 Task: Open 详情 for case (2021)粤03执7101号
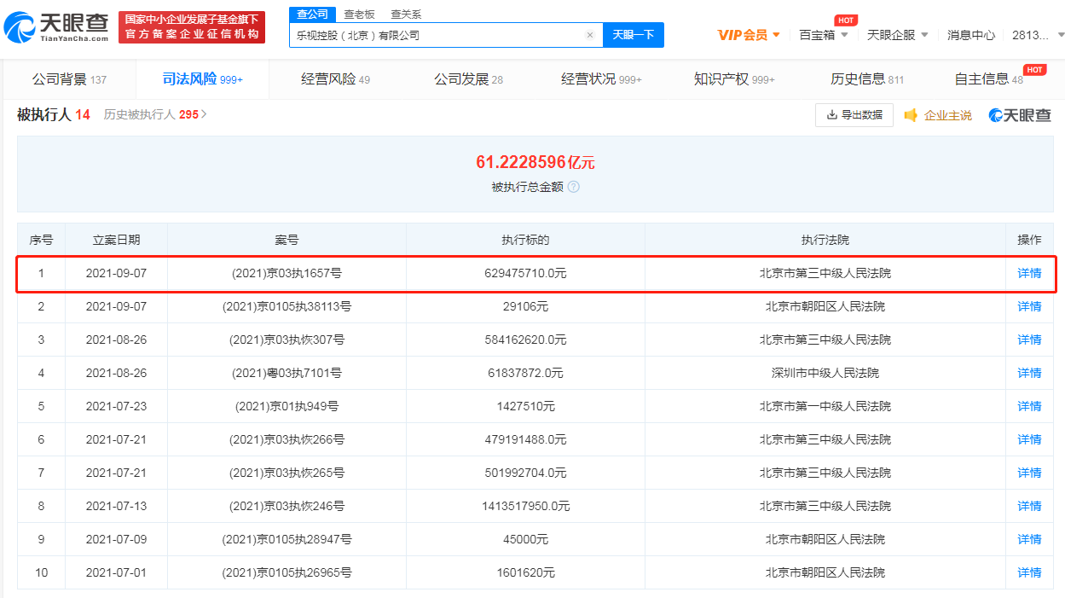1029,374
